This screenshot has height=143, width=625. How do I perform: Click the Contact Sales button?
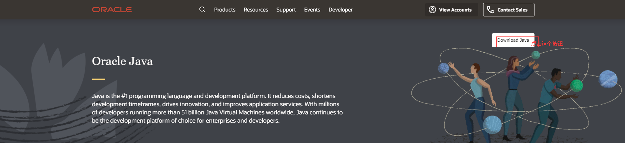[508, 10]
